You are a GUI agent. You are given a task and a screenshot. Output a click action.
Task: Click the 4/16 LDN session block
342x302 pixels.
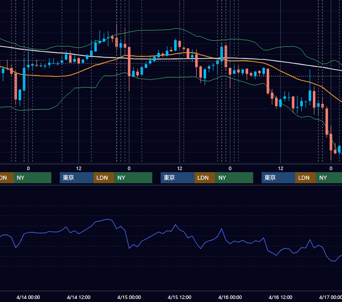coord(306,178)
